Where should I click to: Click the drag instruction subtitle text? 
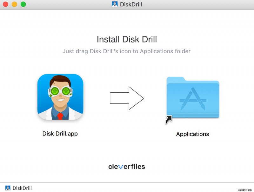coord(127,51)
